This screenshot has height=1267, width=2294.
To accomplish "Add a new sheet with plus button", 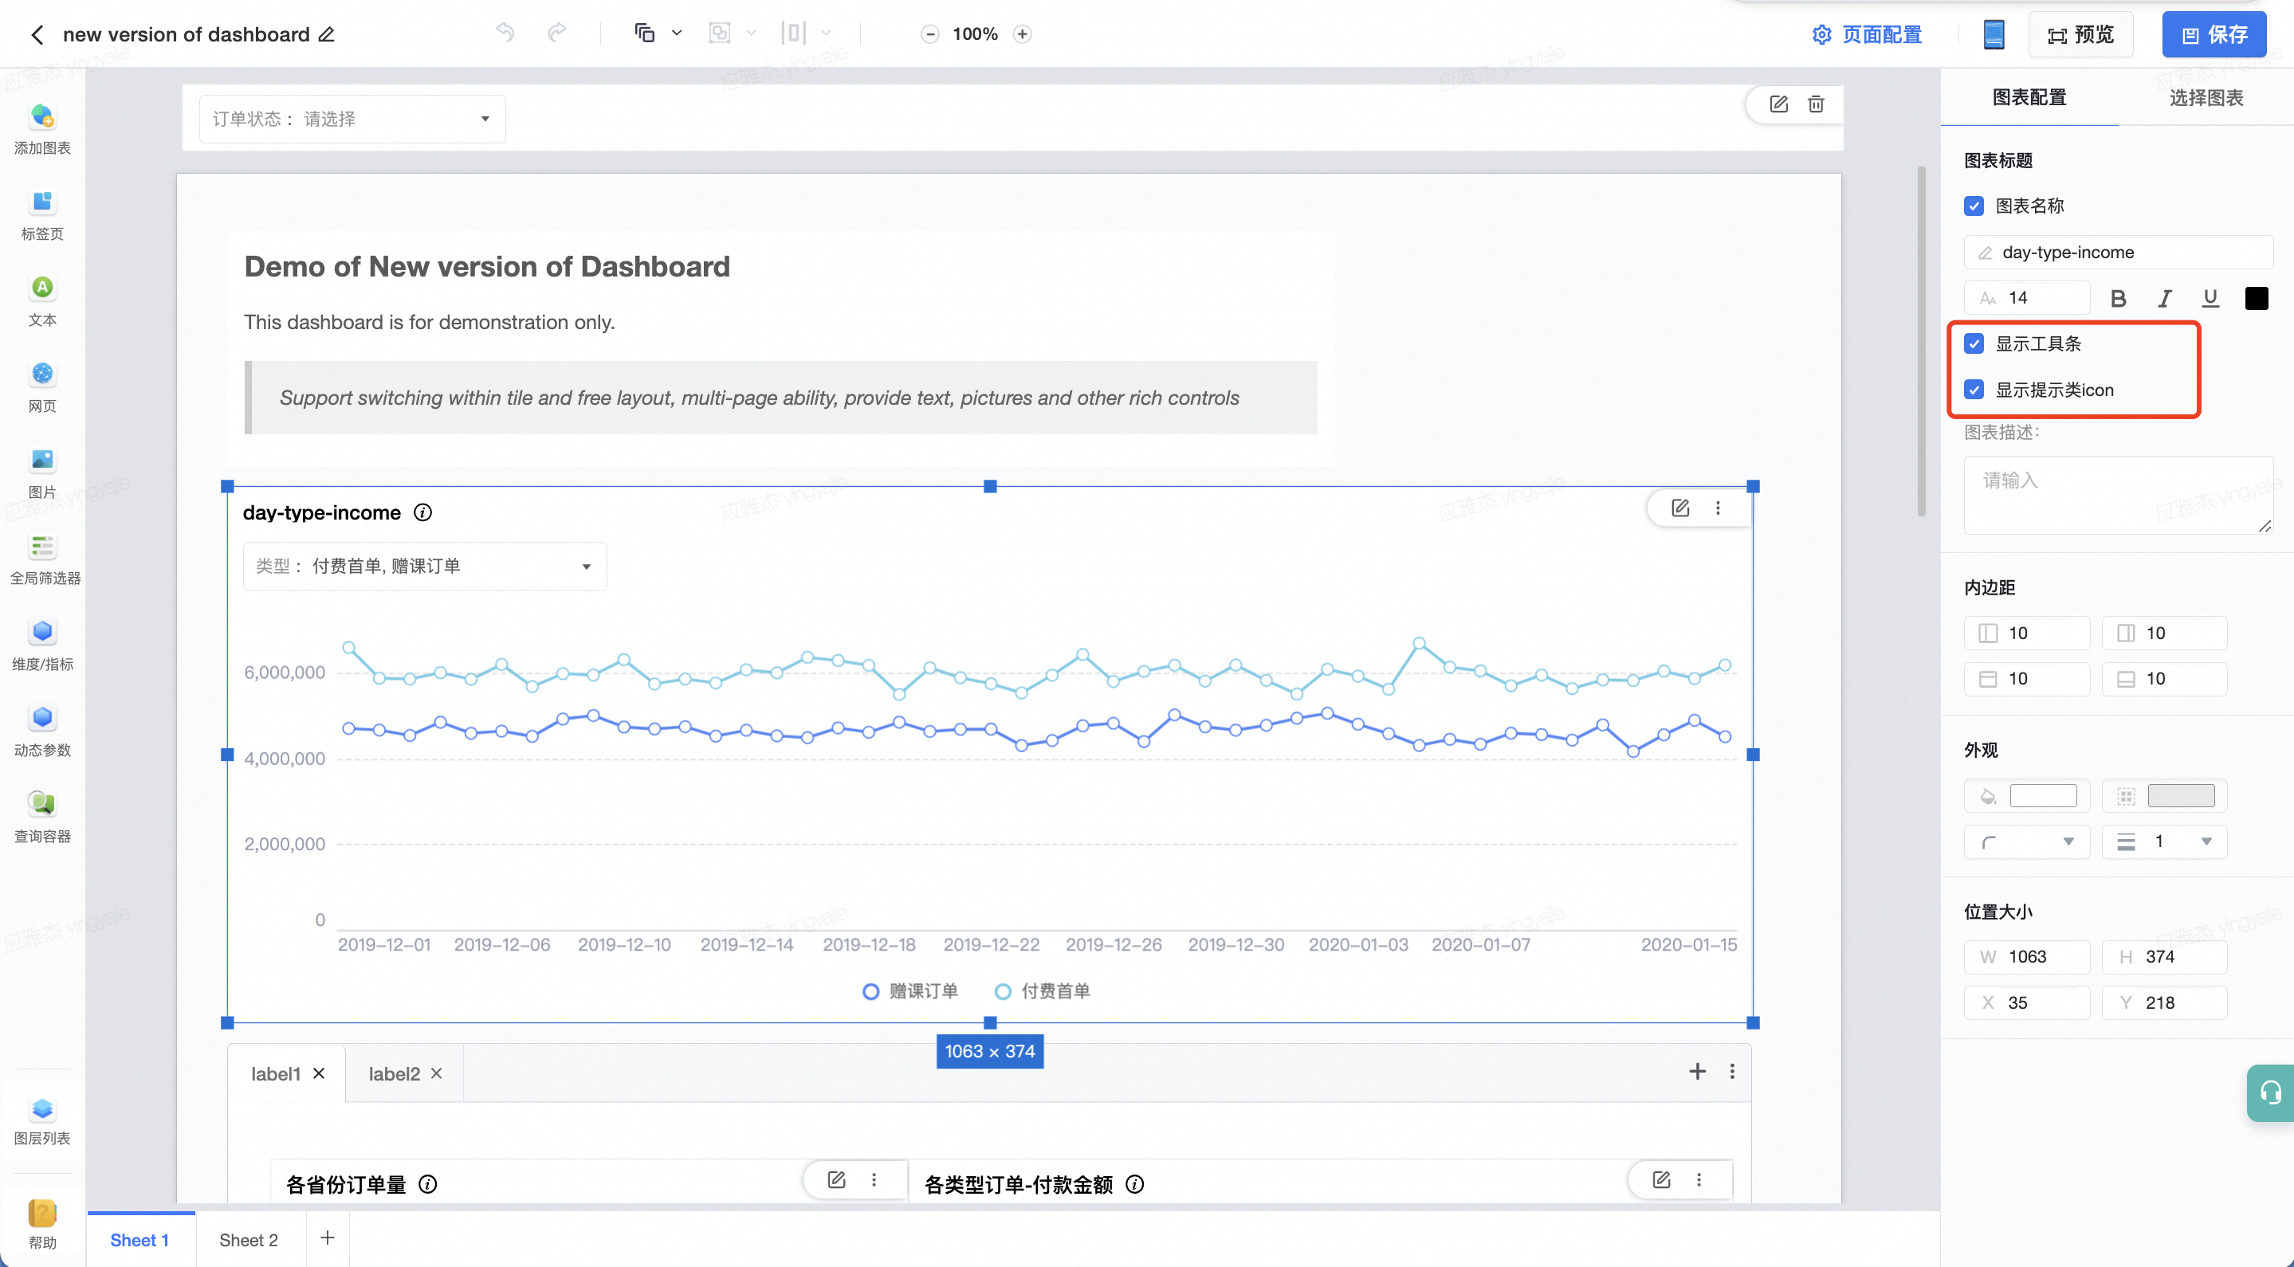I will point(328,1238).
